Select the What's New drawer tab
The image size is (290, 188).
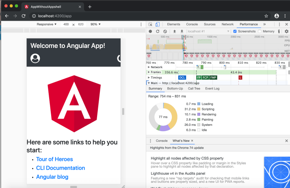tap(181, 141)
